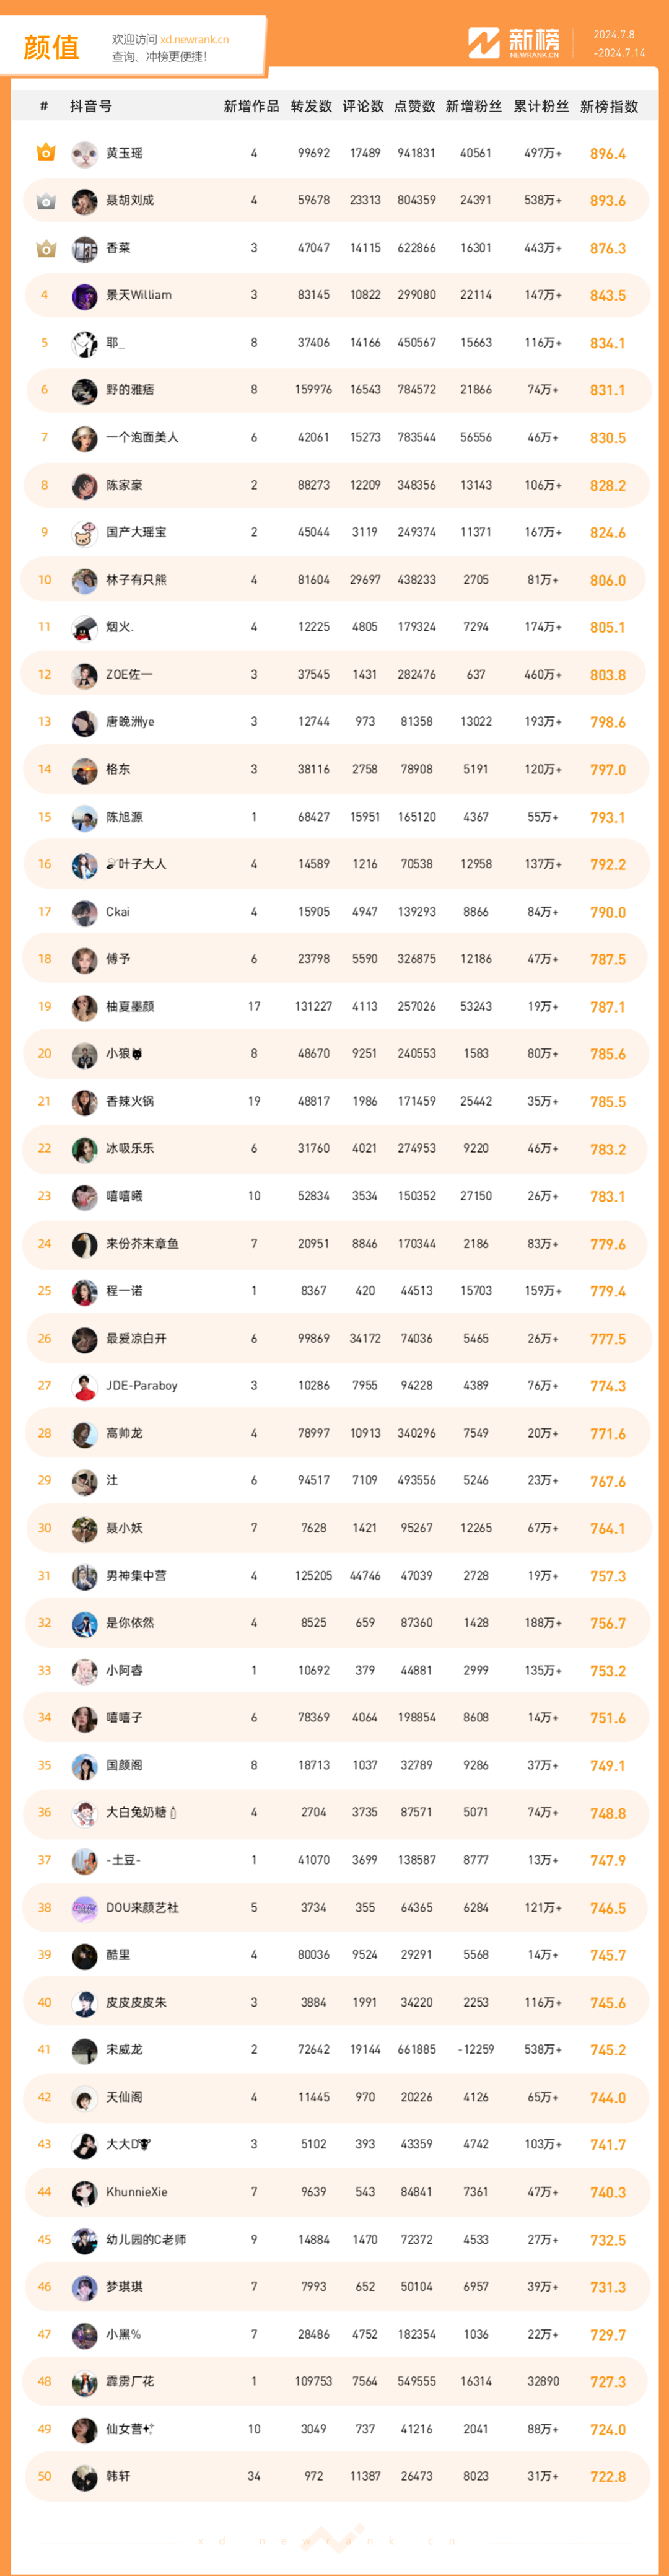Click the account name KhunnieXie

pos(137,2192)
